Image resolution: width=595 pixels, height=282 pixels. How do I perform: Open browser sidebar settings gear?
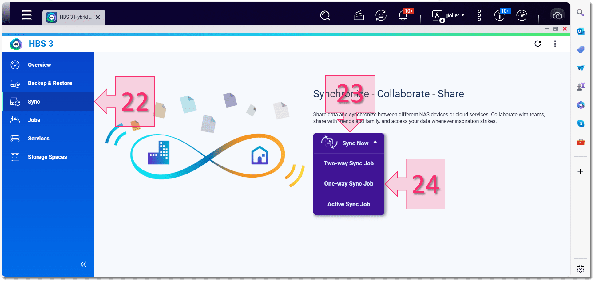581,269
